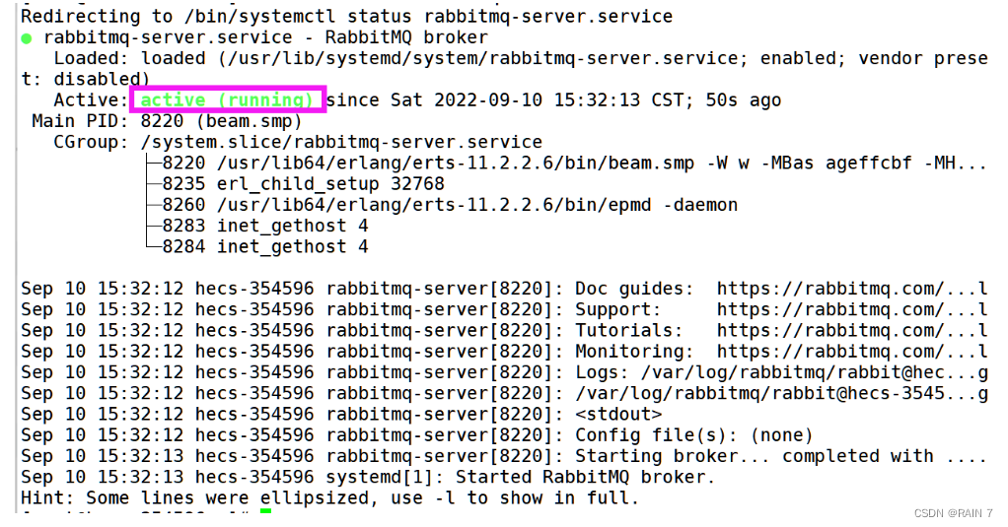This screenshot has height=527, width=1008.
Task: Select "rabbitmq-server.service - RabbitMQ broker" heading text
Action: coord(265,37)
